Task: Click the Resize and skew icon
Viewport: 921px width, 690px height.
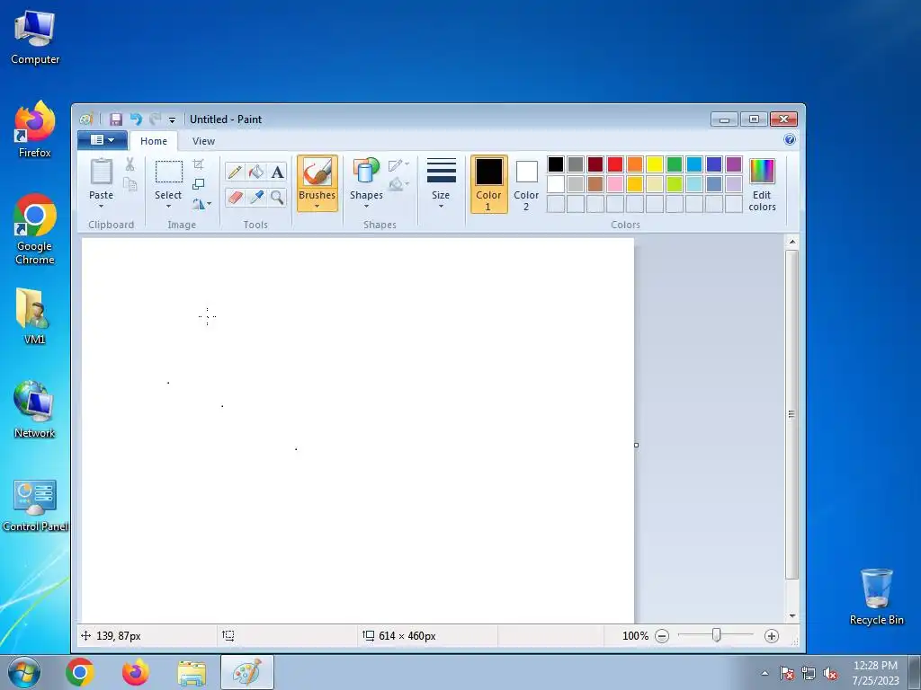Action: (199, 184)
